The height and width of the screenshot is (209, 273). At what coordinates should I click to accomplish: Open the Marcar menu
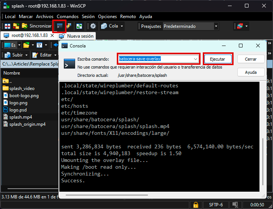pyautogui.click(x=26, y=17)
